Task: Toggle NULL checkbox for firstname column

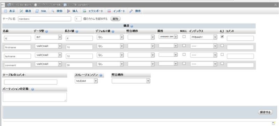Action: click(x=184, y=45)
